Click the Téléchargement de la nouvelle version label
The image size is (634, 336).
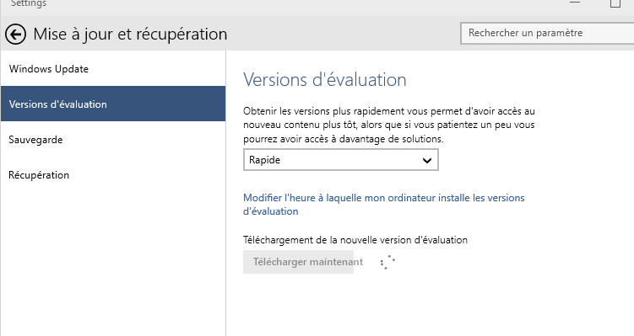click(x=355, y=240)
